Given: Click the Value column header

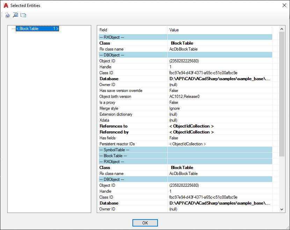Looking at the screenshot, I should tap(220, 30).
